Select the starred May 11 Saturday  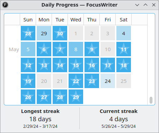pos(124,49)
